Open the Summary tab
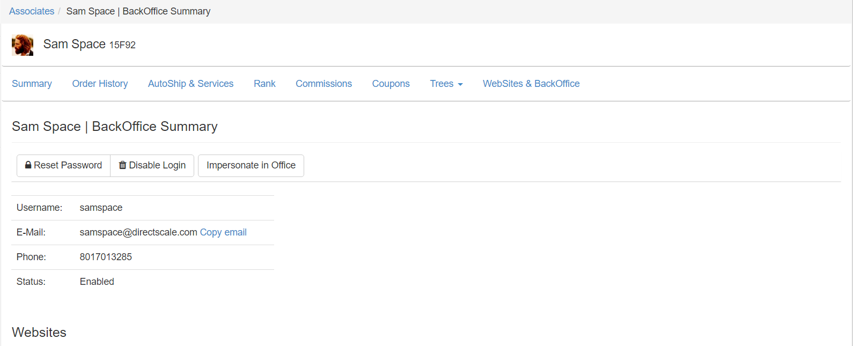The height and width of the screenshot is (346, 853). click(32, 84)
